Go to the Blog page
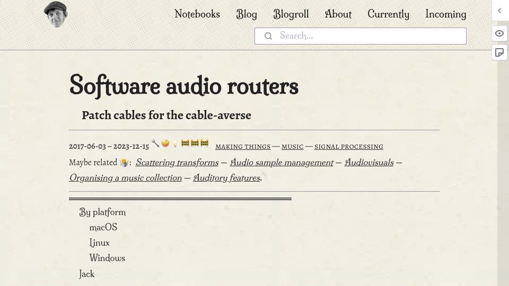The height and width of the screenshot is (286, 509). (x=247, y=14)
